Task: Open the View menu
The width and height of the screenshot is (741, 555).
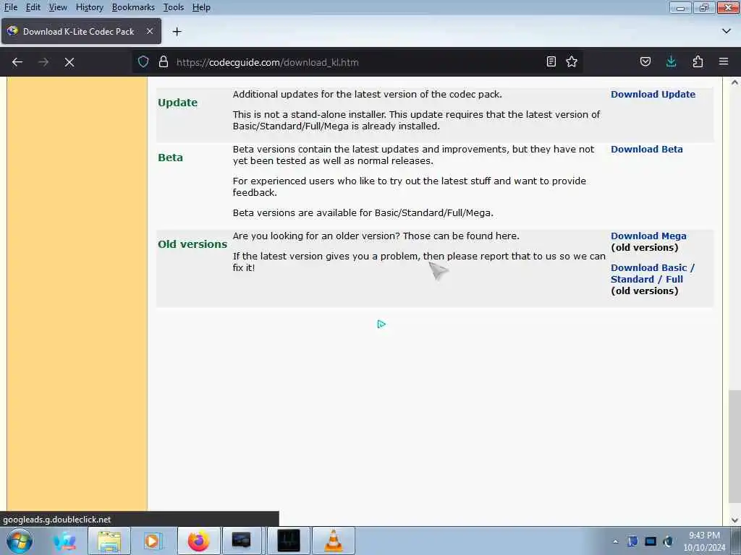Action: click(x=58, y=7)
